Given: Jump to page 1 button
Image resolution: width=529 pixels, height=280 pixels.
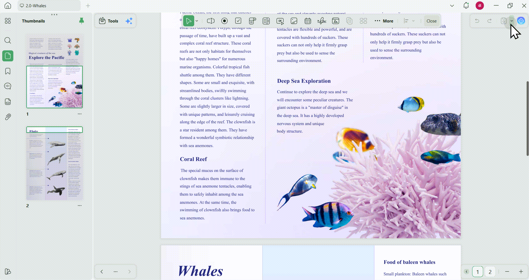Looking at the screenshot, I should pyautogui.click(x=478, y=272).
